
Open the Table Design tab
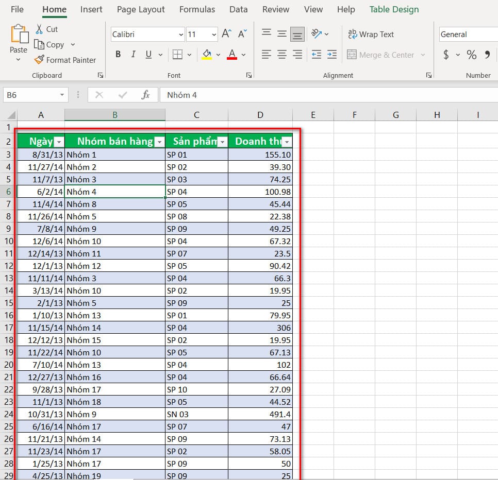[x=394, y=9]
